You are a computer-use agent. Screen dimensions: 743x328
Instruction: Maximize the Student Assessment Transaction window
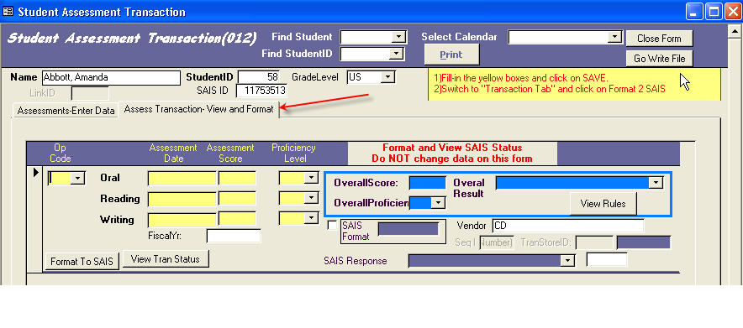point(713,12)
